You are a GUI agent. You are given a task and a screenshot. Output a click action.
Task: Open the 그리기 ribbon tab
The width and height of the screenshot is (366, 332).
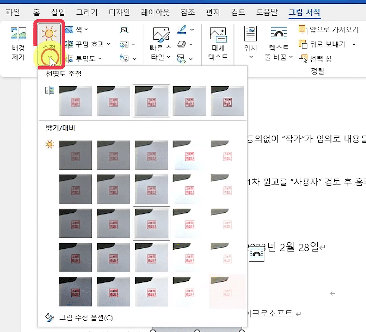[87, 12]
